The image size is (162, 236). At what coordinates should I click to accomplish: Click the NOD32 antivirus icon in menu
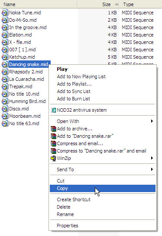coord(53,110)
